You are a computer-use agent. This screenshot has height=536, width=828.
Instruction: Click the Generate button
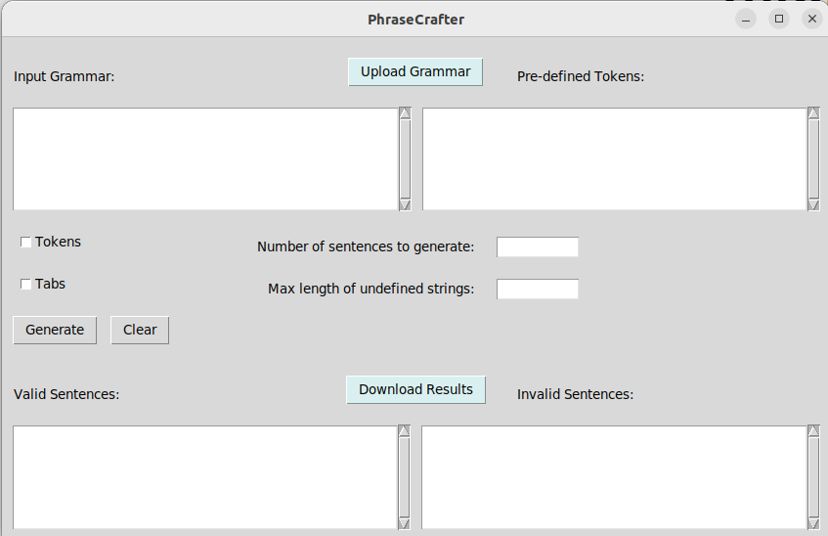(55, 330)
